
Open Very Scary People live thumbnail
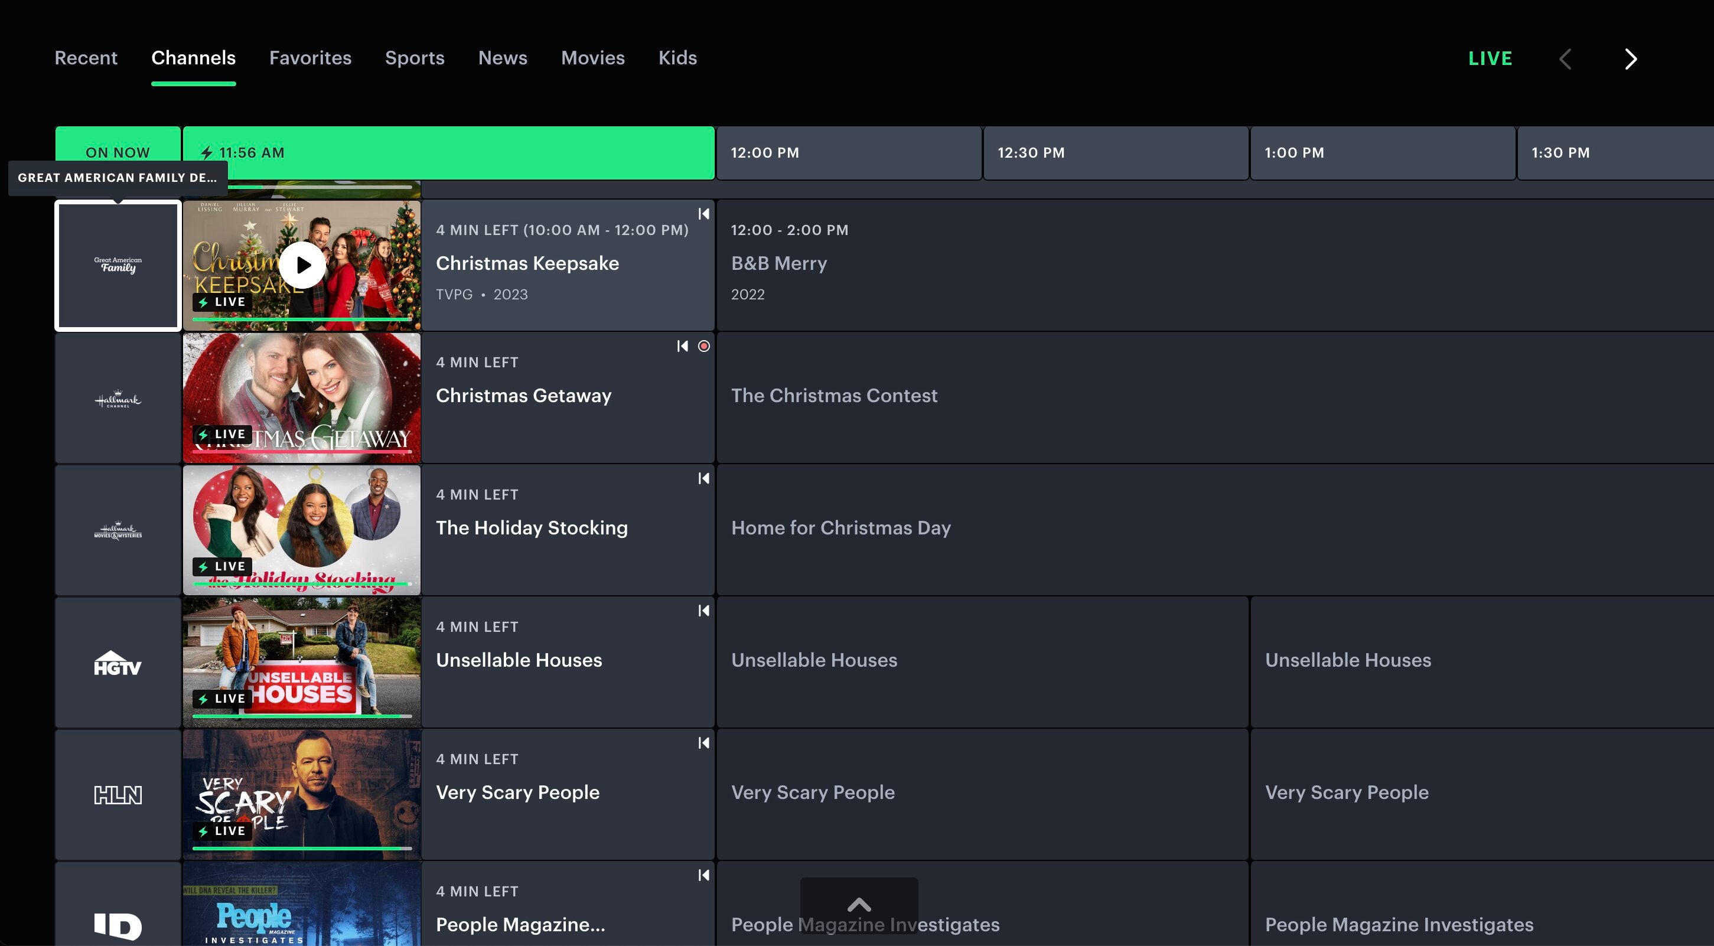point(302,795)
